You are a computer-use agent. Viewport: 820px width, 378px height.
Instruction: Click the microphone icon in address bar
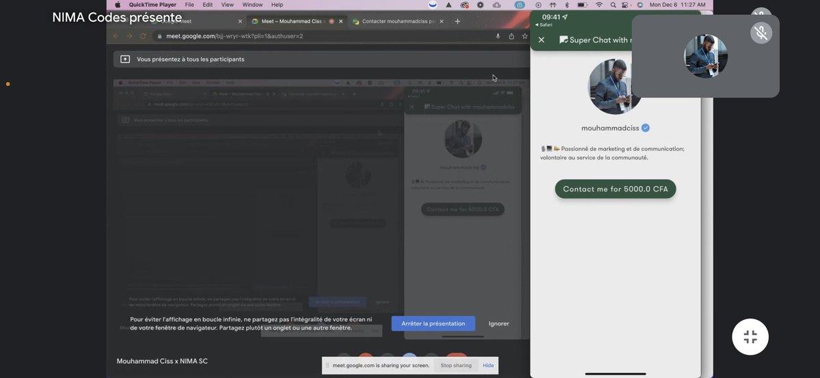[497, 35]
